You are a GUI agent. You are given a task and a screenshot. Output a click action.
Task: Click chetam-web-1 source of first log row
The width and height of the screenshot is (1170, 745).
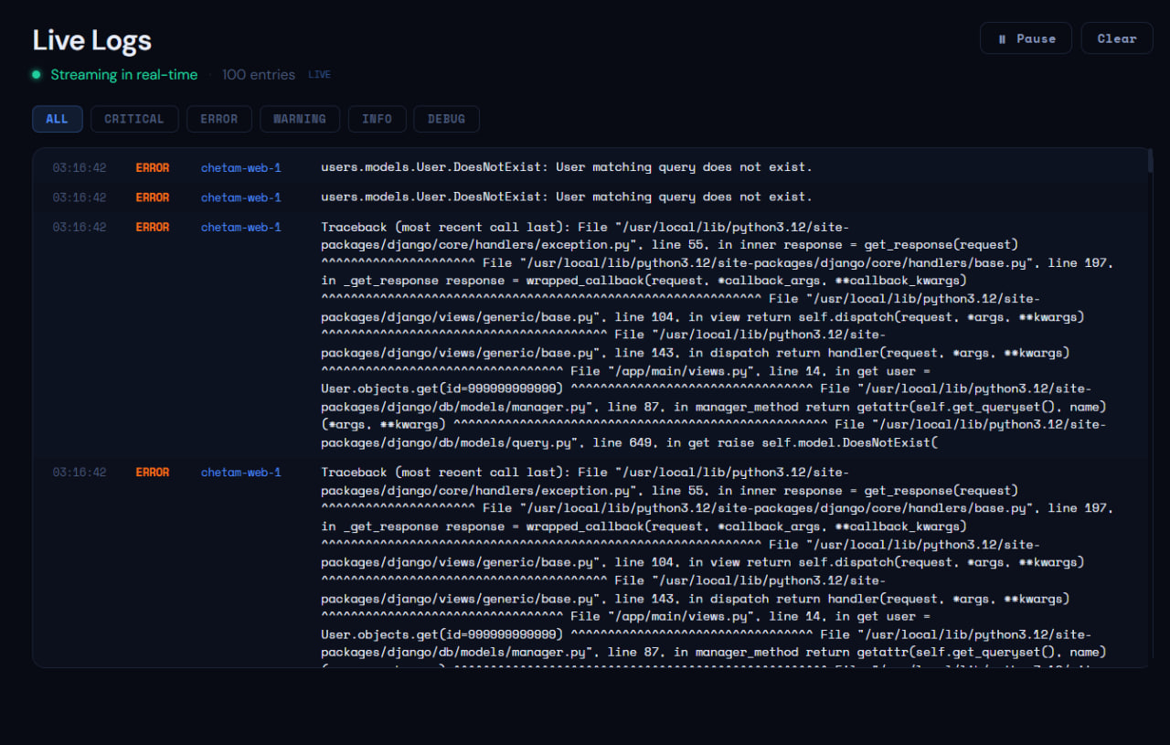(x=241, y=168)
